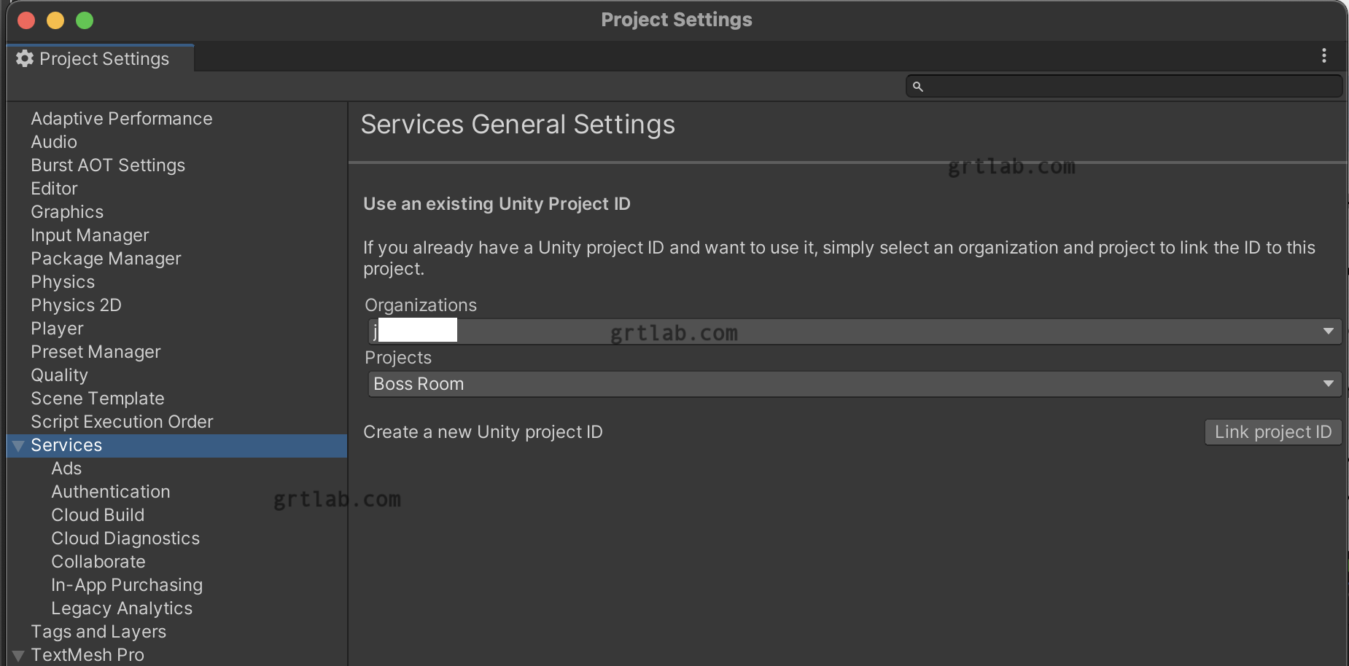Select Adaptive Performance settings
The image size is (1349, 666).
point(122,119)
